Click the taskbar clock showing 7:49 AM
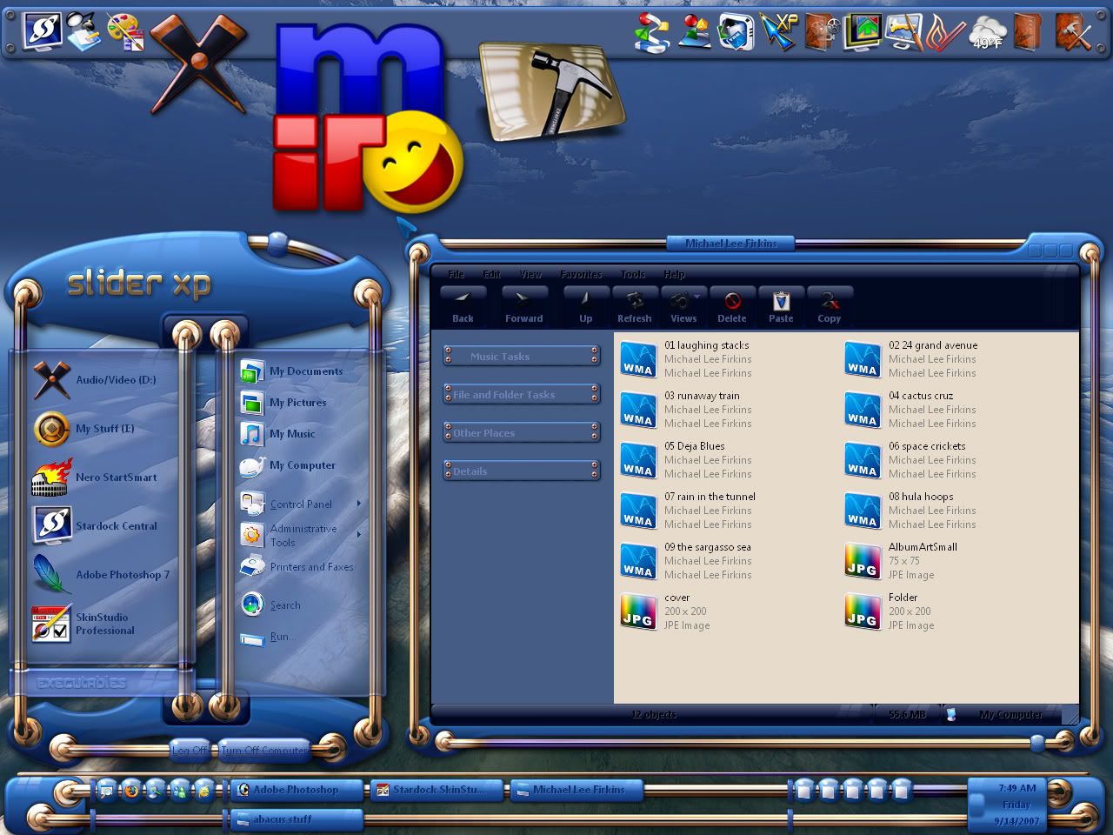Image resolution: width=1113 pixels, height=835 pixels. coord(1016,788)
